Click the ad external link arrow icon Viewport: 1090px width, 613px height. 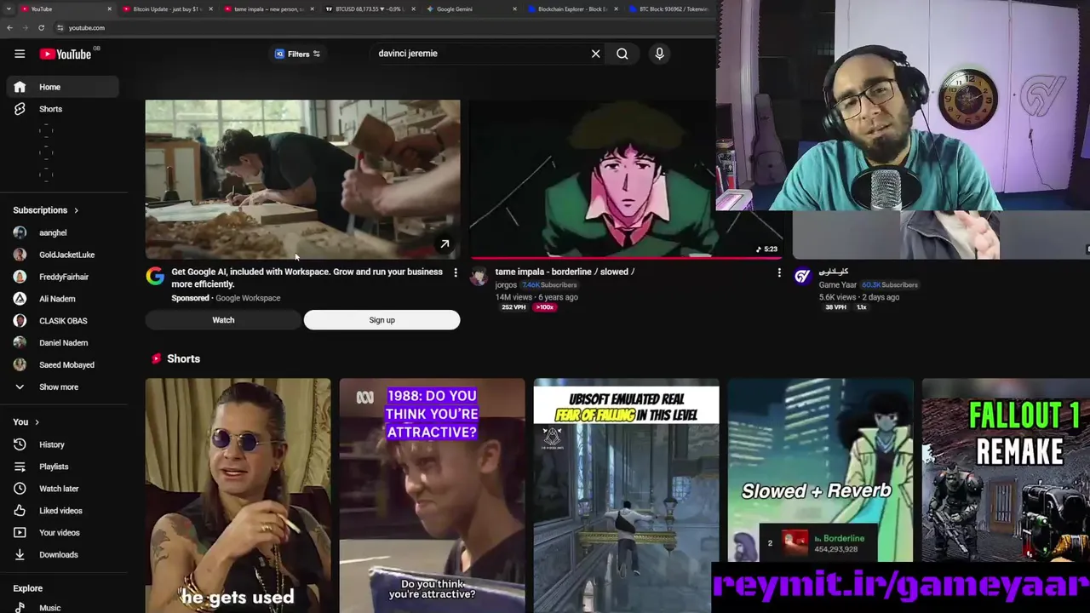445,244
